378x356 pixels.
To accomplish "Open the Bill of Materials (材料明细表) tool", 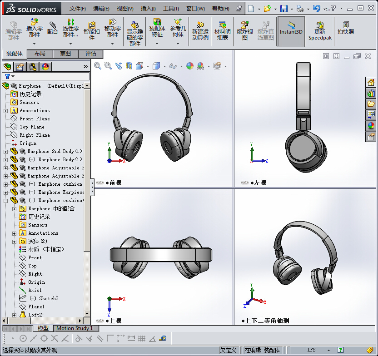I will (x=222, y=29).
